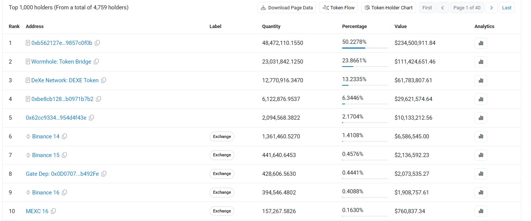Open the Token Holder Chart
This screenshot has height=221, width=531.
tap(388, 7)
